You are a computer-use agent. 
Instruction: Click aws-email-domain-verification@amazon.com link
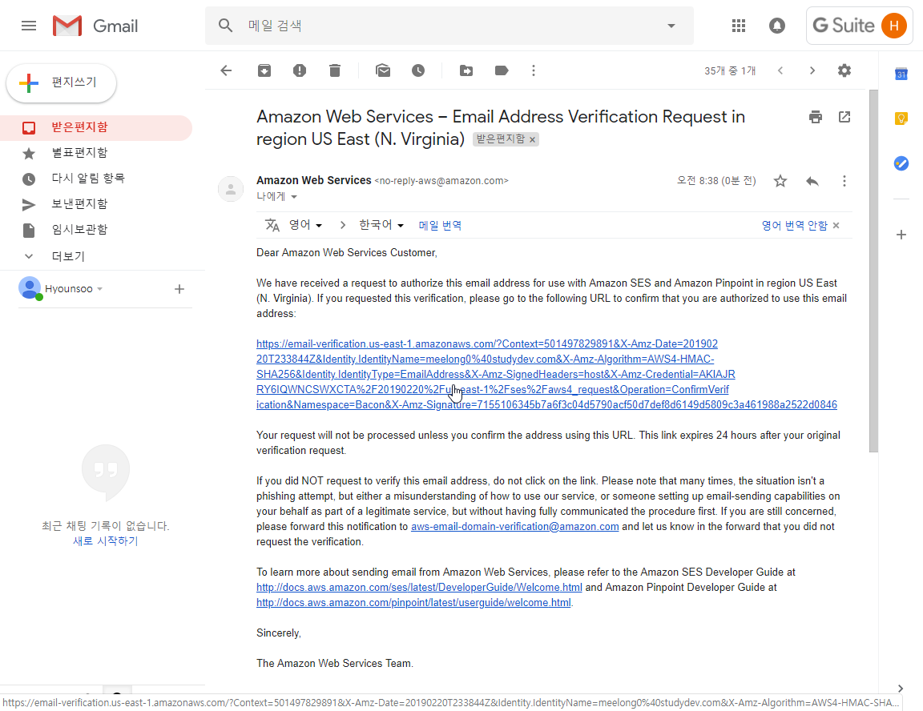pyautogui.click(x=514, y=526)
